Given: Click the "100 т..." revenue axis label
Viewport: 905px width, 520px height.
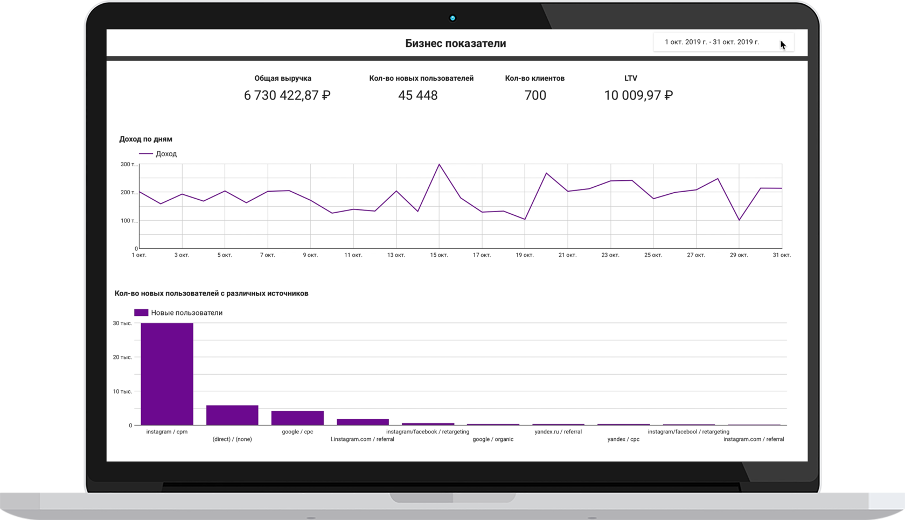Looking at the screenshot, I should (x=129, y=221).
